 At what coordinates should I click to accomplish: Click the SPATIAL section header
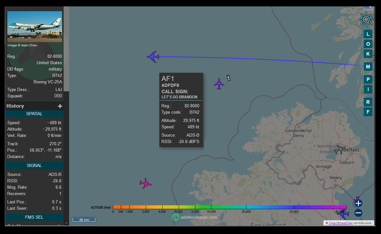[34, 114]
